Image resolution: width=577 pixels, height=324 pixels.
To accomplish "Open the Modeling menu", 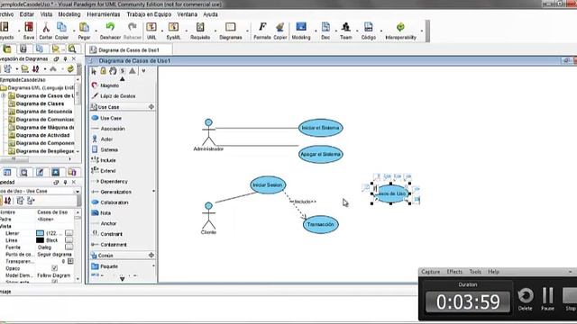I will pos(69,14).
